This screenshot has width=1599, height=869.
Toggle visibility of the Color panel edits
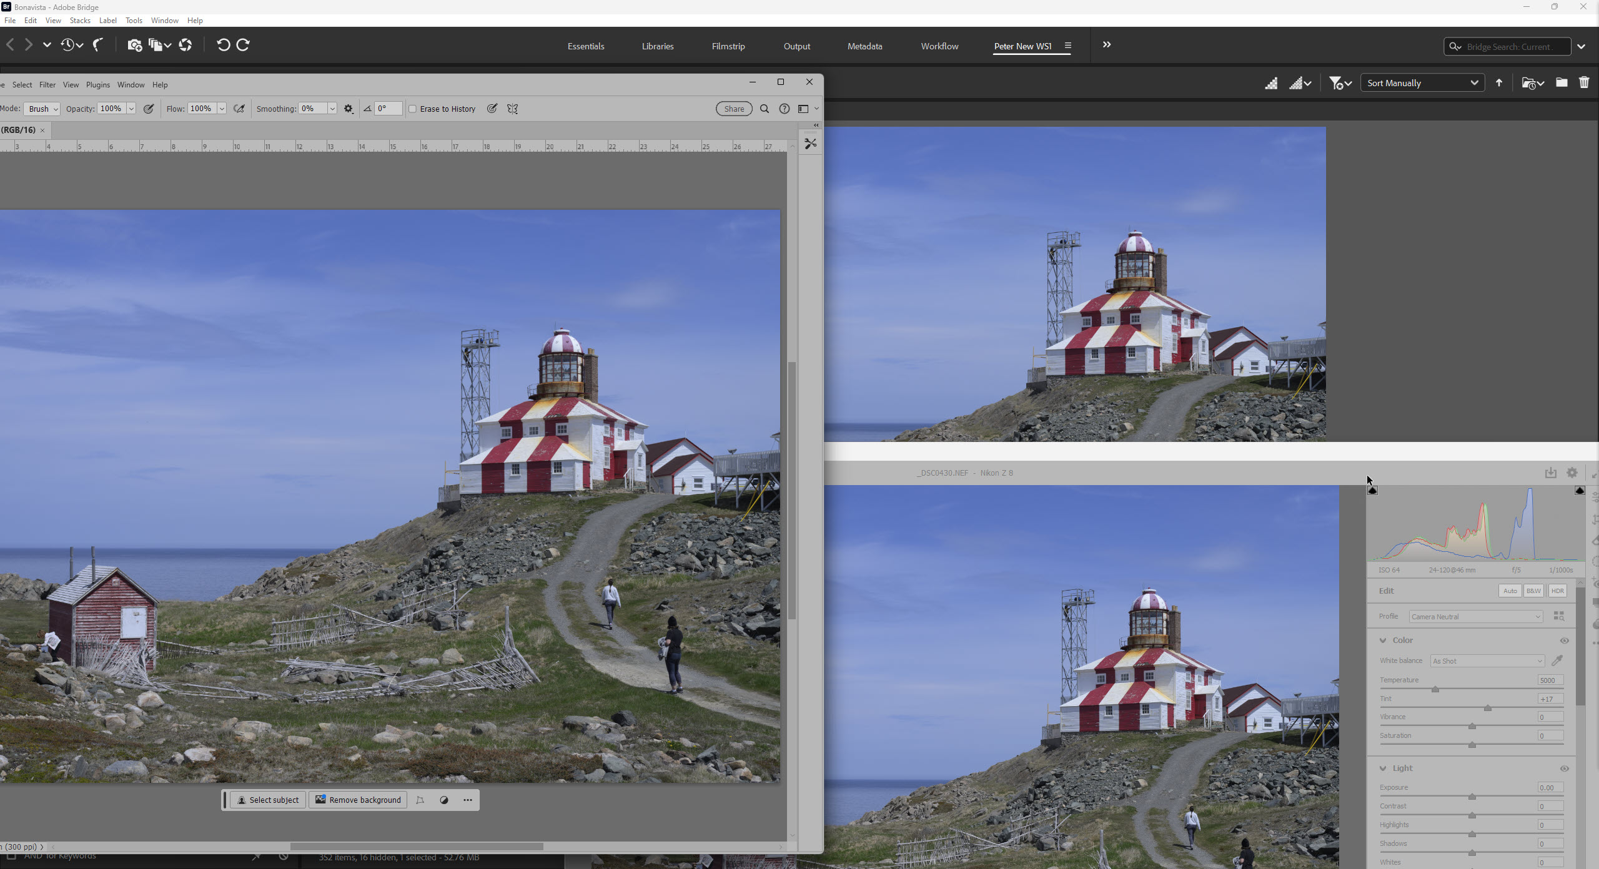pos(1564,641)
